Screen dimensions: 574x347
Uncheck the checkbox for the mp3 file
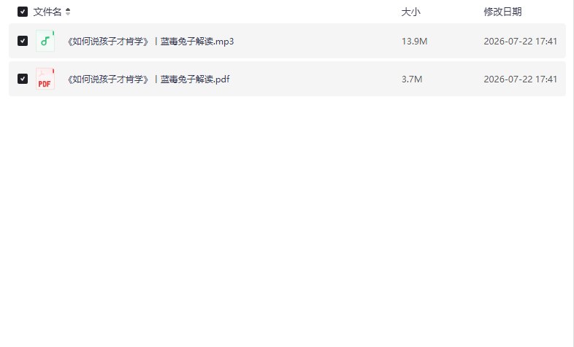[x=23, y=41]
